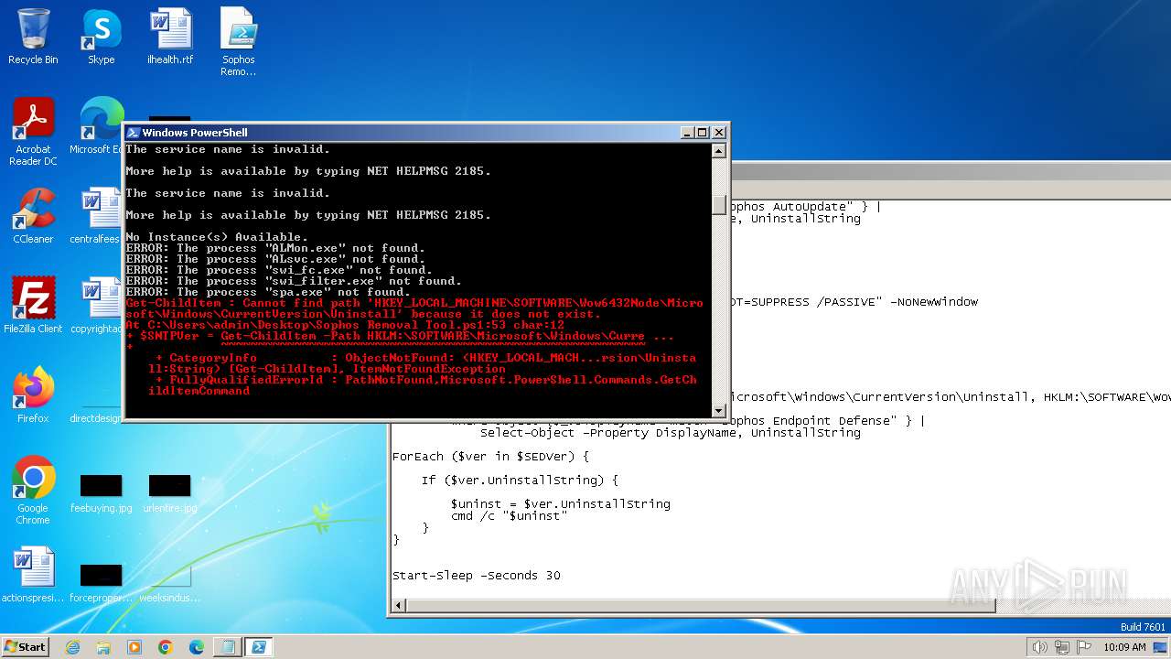Switch to the PowerShell taskbar button

(259, 647)
